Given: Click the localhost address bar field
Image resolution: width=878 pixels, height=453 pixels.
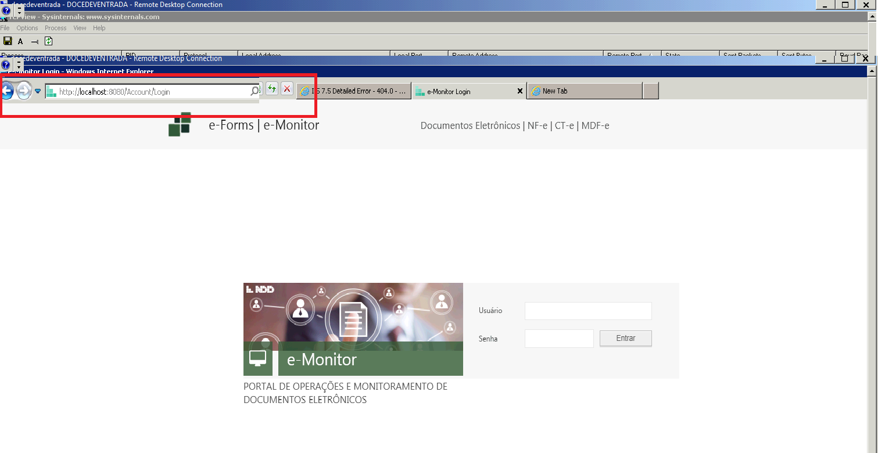Looking at the screenshot, I should coord(151,92).
